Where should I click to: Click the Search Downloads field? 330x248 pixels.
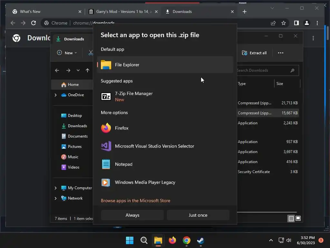(x=268, y=70)
